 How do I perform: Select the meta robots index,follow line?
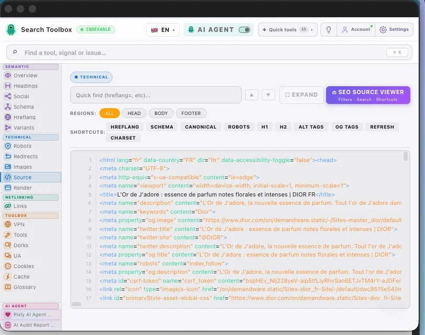164,263
